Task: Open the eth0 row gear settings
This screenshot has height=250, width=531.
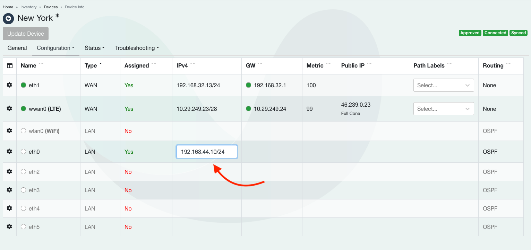Action: [10, 152]
